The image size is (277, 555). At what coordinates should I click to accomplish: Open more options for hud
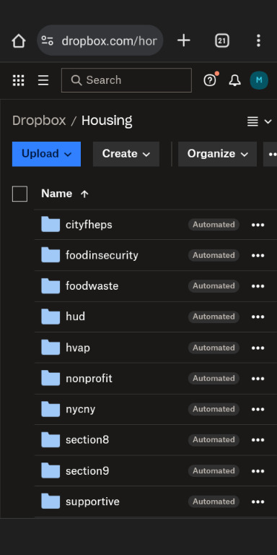click(258, 317)
